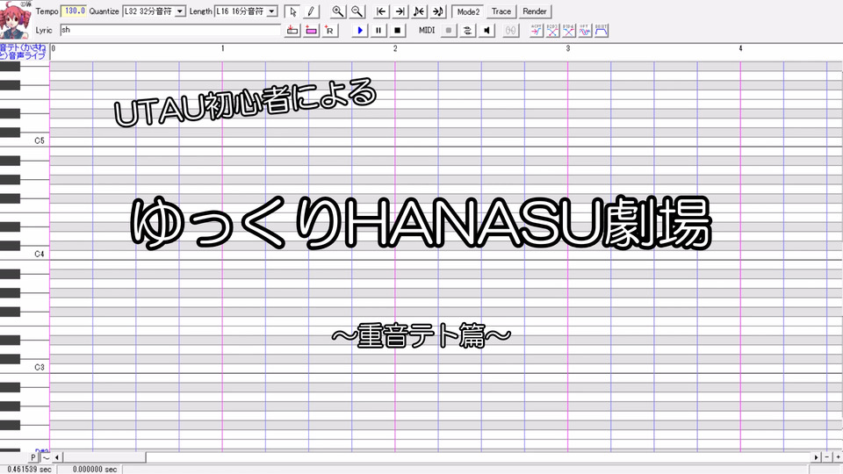Click the insert lyric icon with red arrow
This screenshot has height=474, width=843.
292,31
